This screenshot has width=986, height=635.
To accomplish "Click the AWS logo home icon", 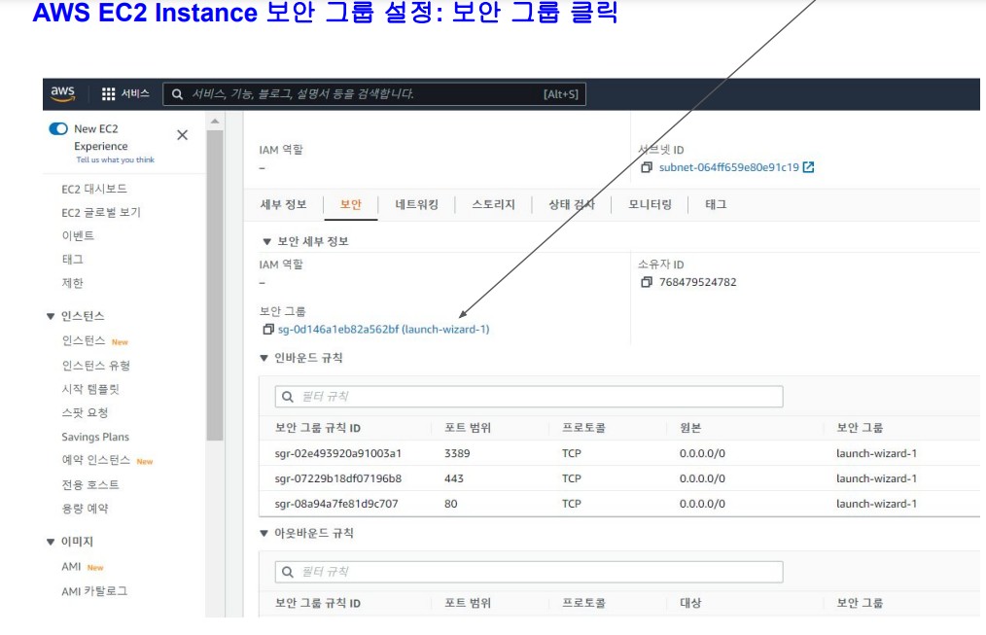I will pyautogui.click(x=63, y=93).
